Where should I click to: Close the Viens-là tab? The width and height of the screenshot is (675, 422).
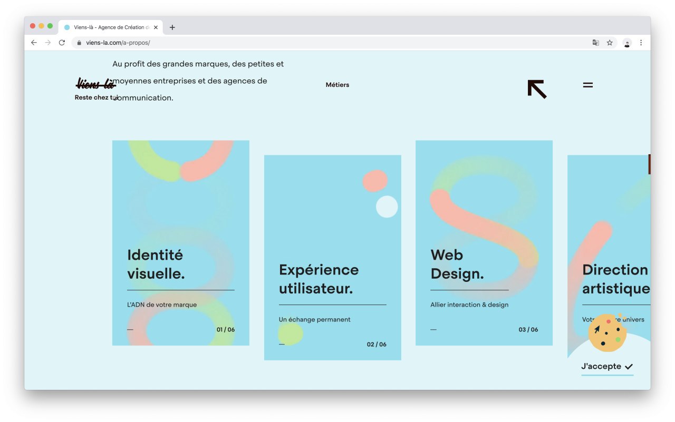[x=156, y=27]
